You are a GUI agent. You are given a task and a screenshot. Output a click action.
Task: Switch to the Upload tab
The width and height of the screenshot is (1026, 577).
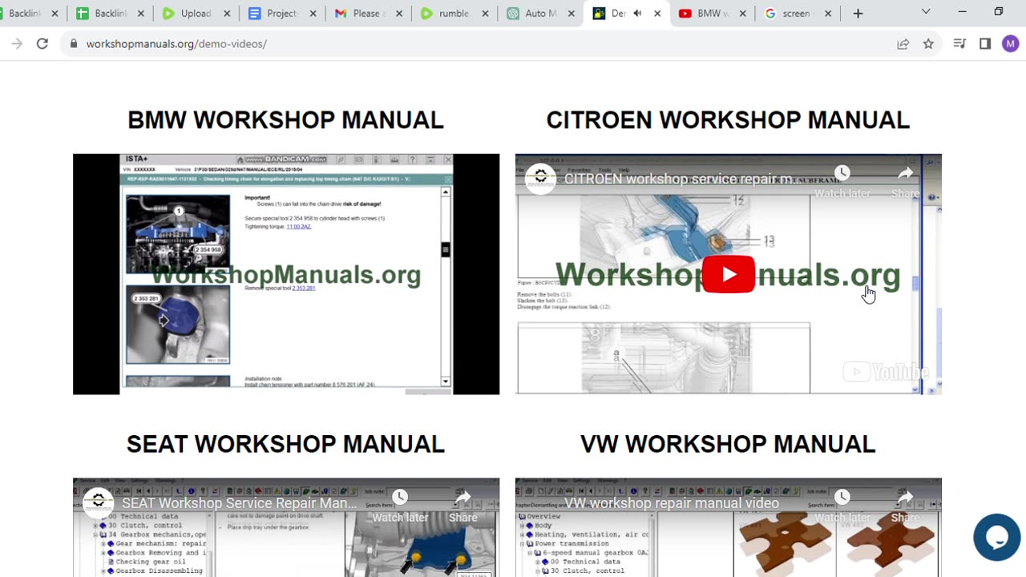pos(196,13)
